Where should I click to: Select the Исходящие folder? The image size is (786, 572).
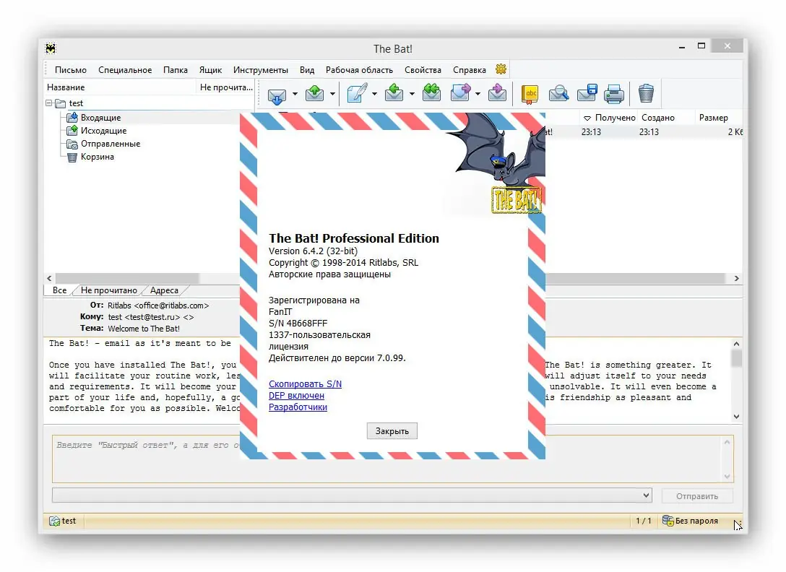point(104,130)
